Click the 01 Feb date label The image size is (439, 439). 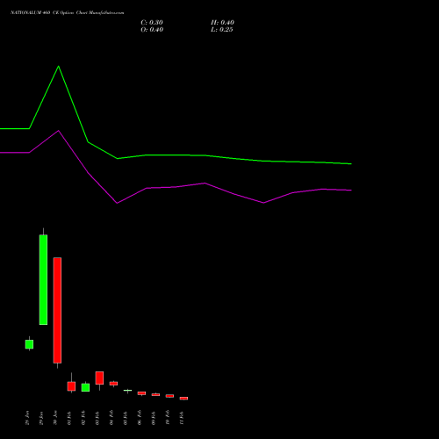point(69,418)
